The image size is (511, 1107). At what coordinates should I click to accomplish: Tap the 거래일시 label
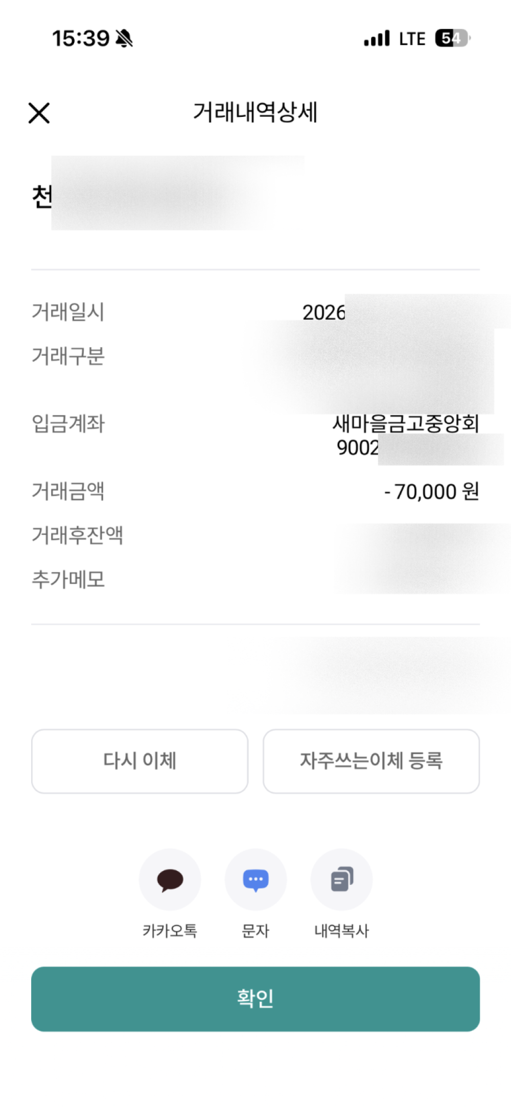tap(68, 312)
